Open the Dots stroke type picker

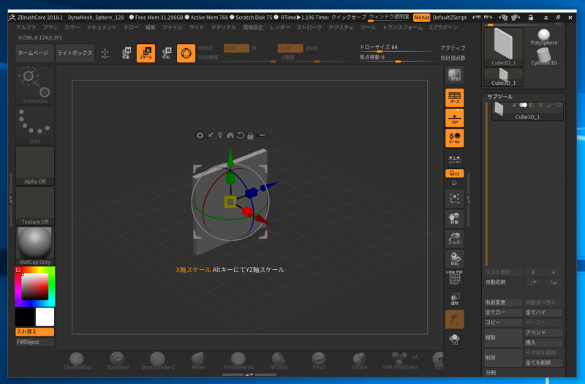click(x=35, y=124)
